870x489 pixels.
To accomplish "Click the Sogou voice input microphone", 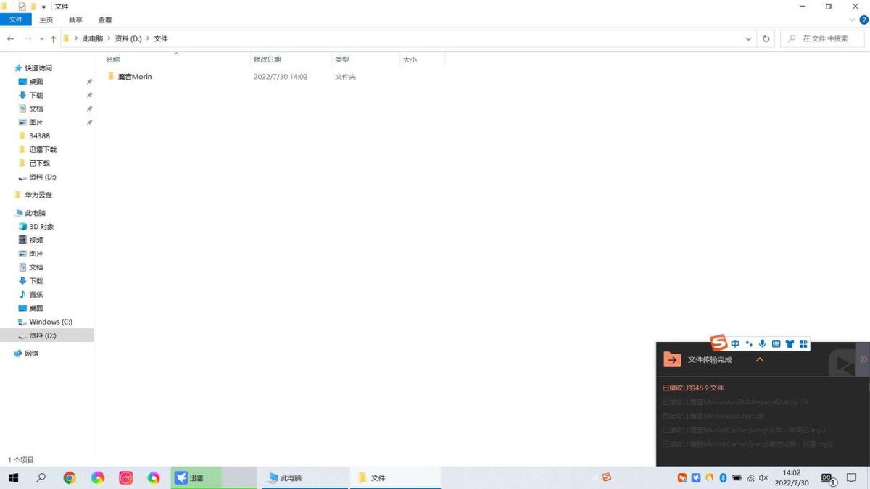I will click(762, 344).
